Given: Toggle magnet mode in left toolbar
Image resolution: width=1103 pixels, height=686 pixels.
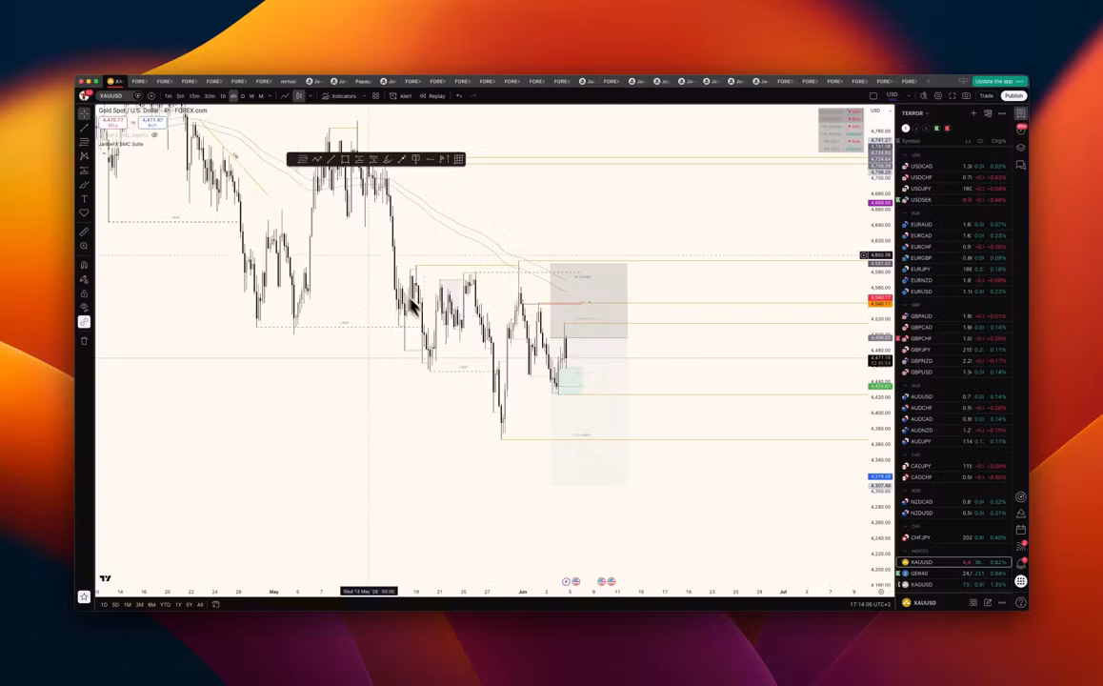Looking at the screenshot, I should click(x=85, y=265).
